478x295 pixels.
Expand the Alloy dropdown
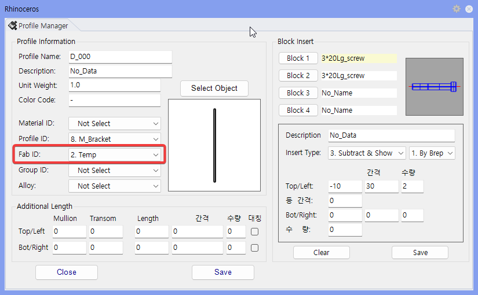115,186
